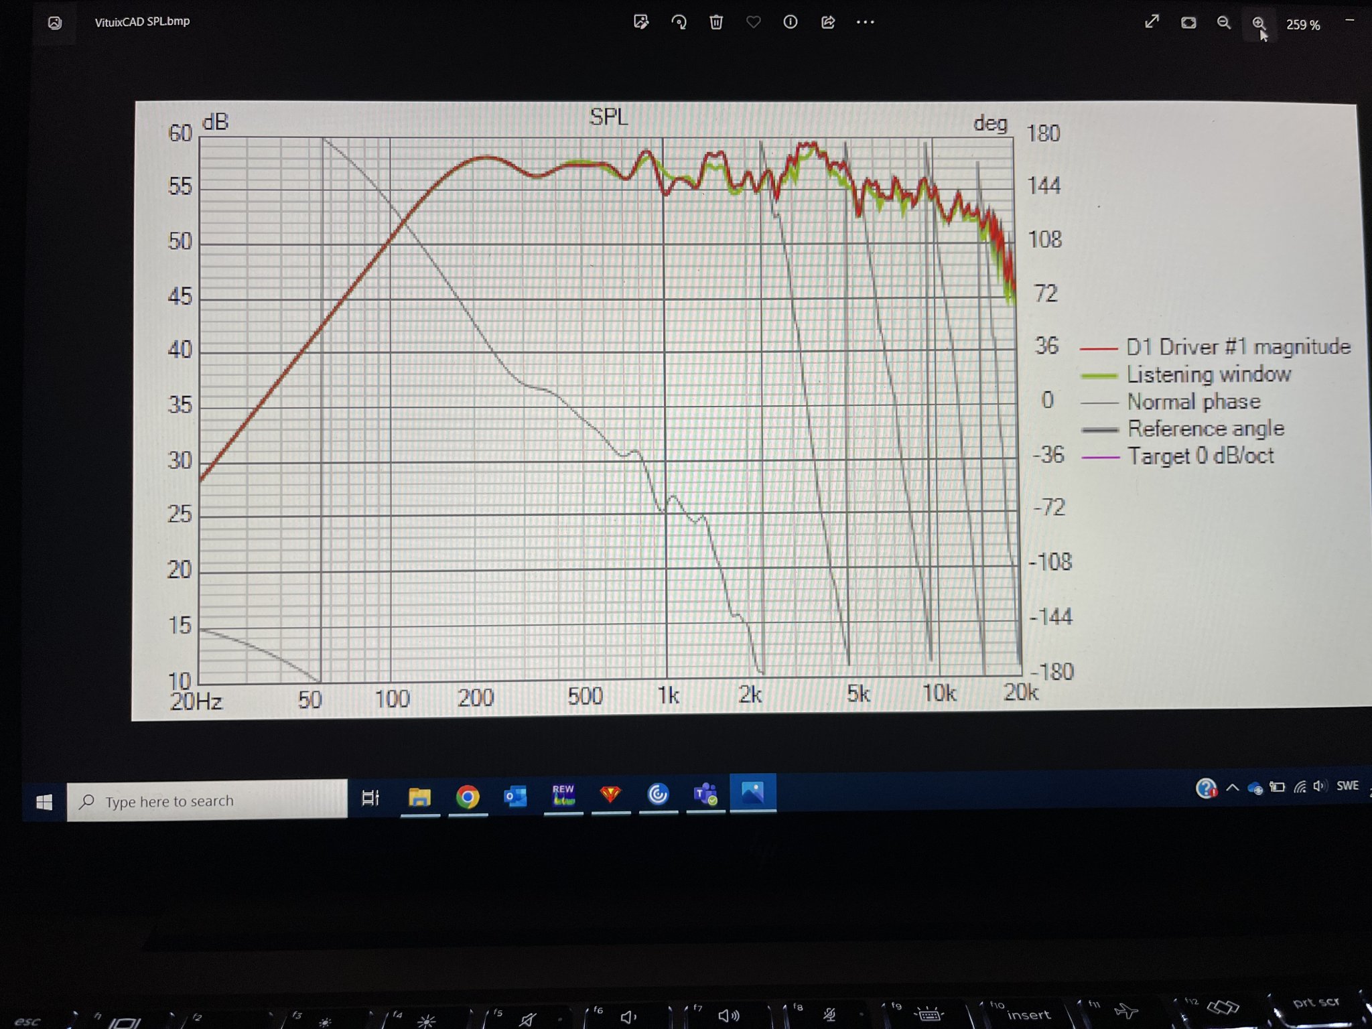
Task: Enter full screen view
Action: [x=1152, y=22]
